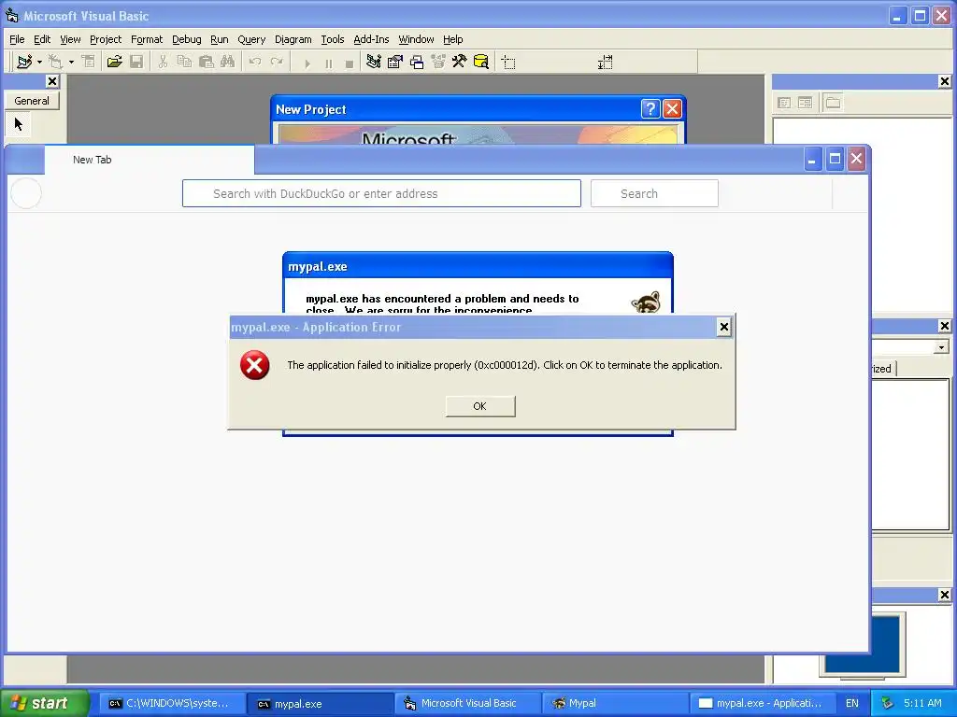Image resolution: width=957 pixels, height=717 pixels.
Task: Expand dropdown arrow beside Add Form icon
Action: pyautogui.click(x=71, y=63)
